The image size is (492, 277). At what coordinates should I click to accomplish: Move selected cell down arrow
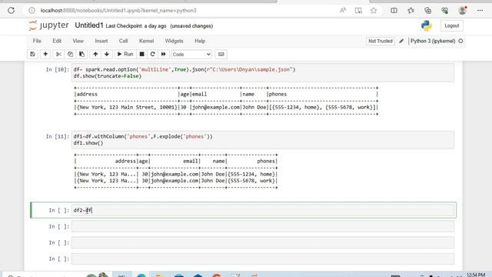point(107,55)
